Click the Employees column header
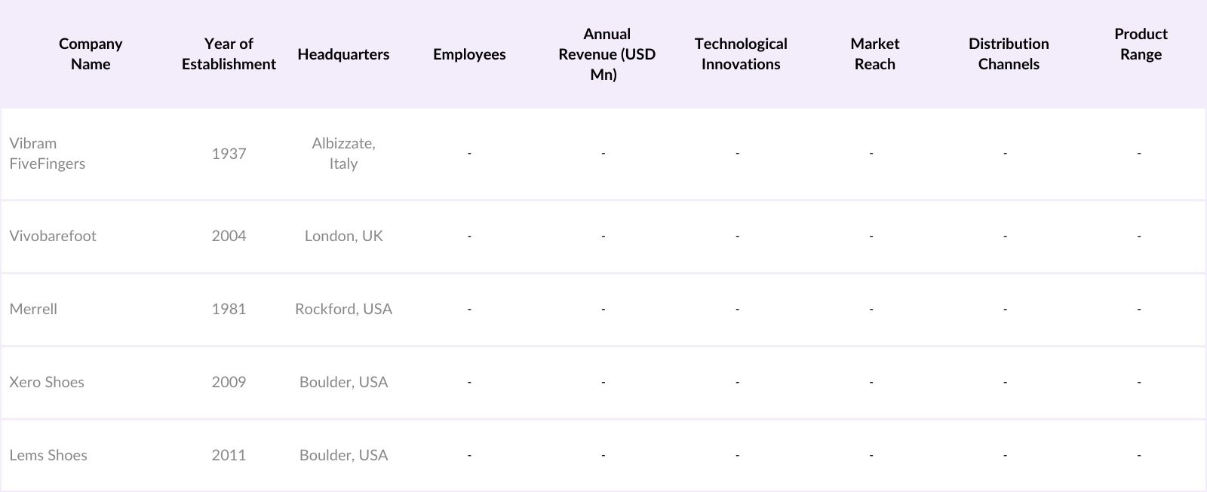1207x492 pixels. 469,54
